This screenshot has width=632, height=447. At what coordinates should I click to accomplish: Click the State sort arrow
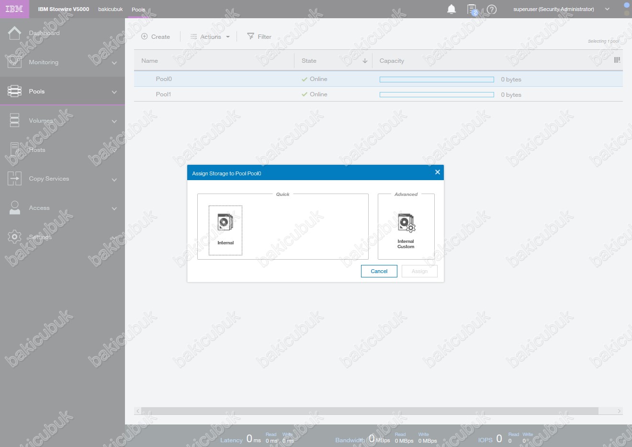365,61
